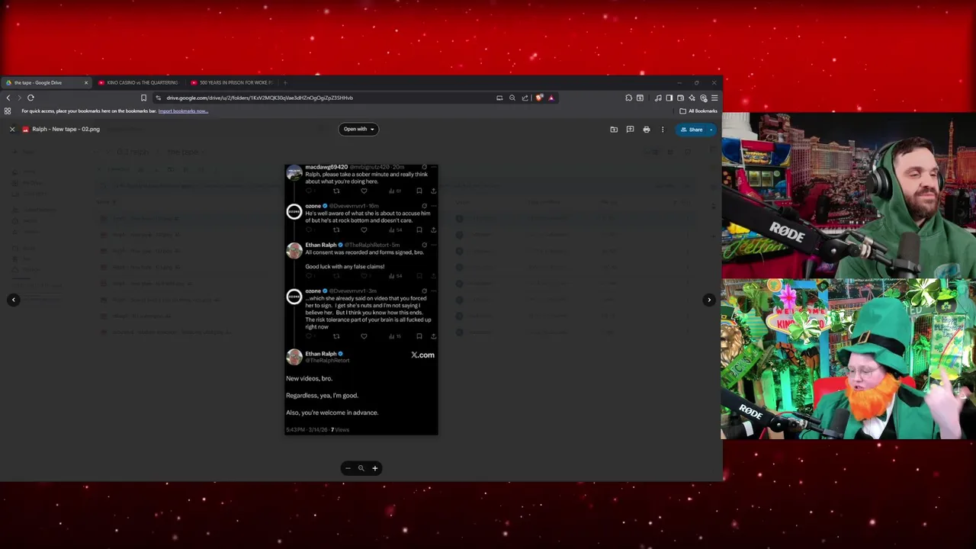Image resolution: width=976 pixels, height=549 pixels.
Task: Click the Import bookmarks now link
Action: (x=183, y=111)
